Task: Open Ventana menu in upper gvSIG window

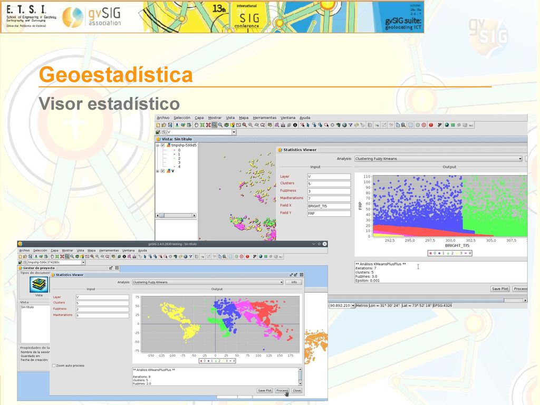Action: tap(288, 118)
